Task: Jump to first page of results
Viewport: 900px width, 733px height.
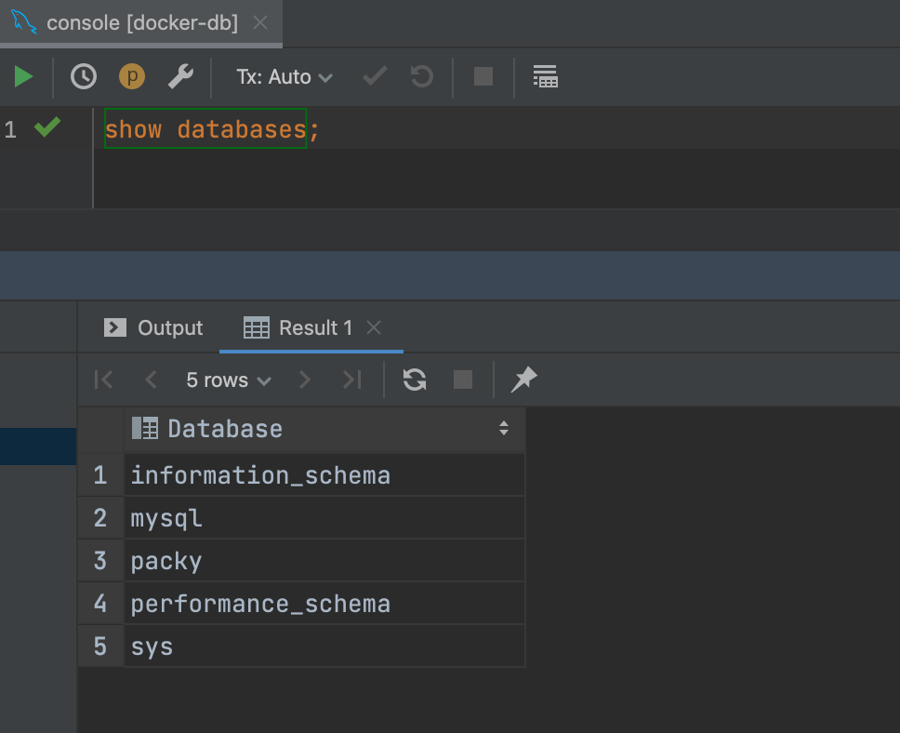Action: coord(103,380)
